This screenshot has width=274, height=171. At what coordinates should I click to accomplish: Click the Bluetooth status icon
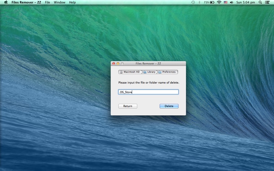(199, 2)
